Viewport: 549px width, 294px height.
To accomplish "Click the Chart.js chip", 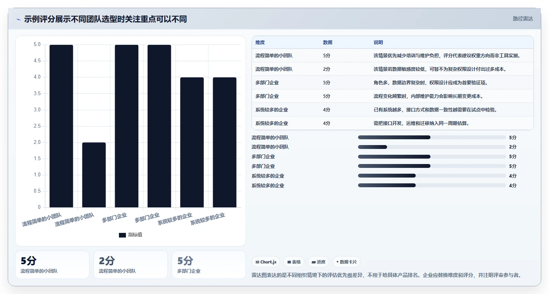I will 266,262.
